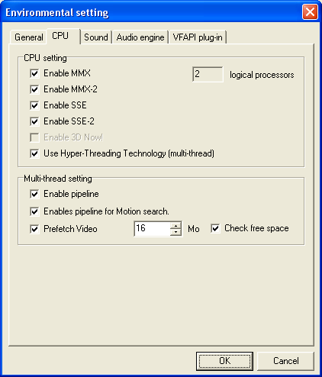Image resolution: width=322 pixels, height=377 pixels.
Task: Toggle Enables pipeline for Motion search
Action: coord(34,211)
